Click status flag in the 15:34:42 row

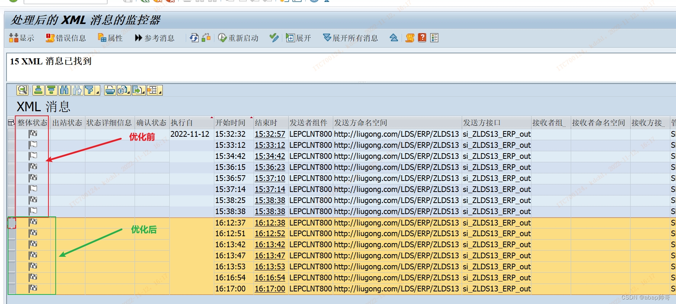point(33,156)
